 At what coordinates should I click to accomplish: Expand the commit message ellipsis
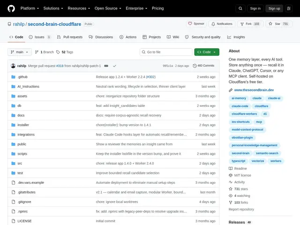tap(106, 66)
